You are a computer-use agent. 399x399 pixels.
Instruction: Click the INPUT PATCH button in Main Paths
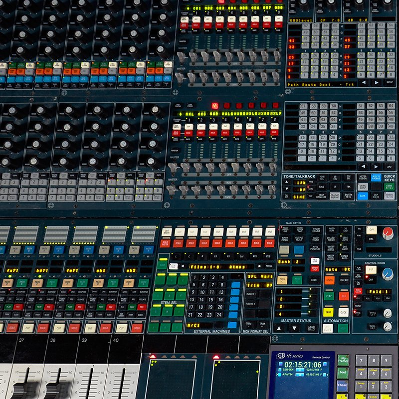[x=285, y=238]
